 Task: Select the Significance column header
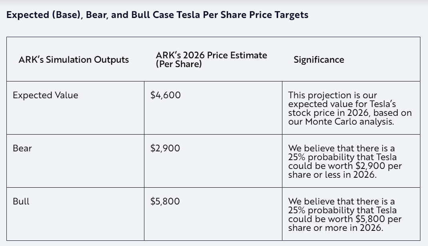pyautogui.click(x=319, y=60)
